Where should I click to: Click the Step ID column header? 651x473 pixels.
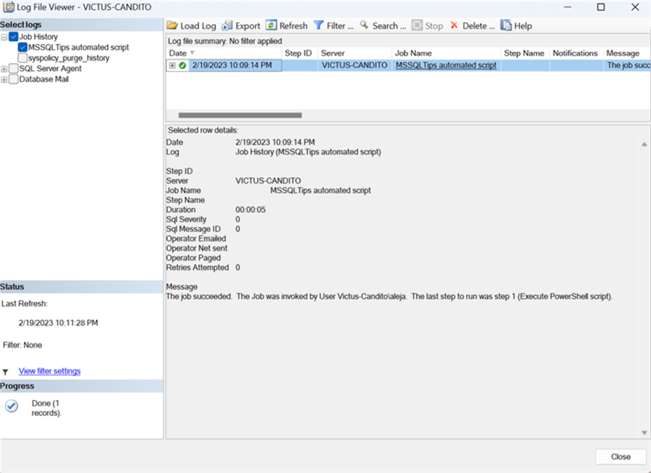point(299,53)
